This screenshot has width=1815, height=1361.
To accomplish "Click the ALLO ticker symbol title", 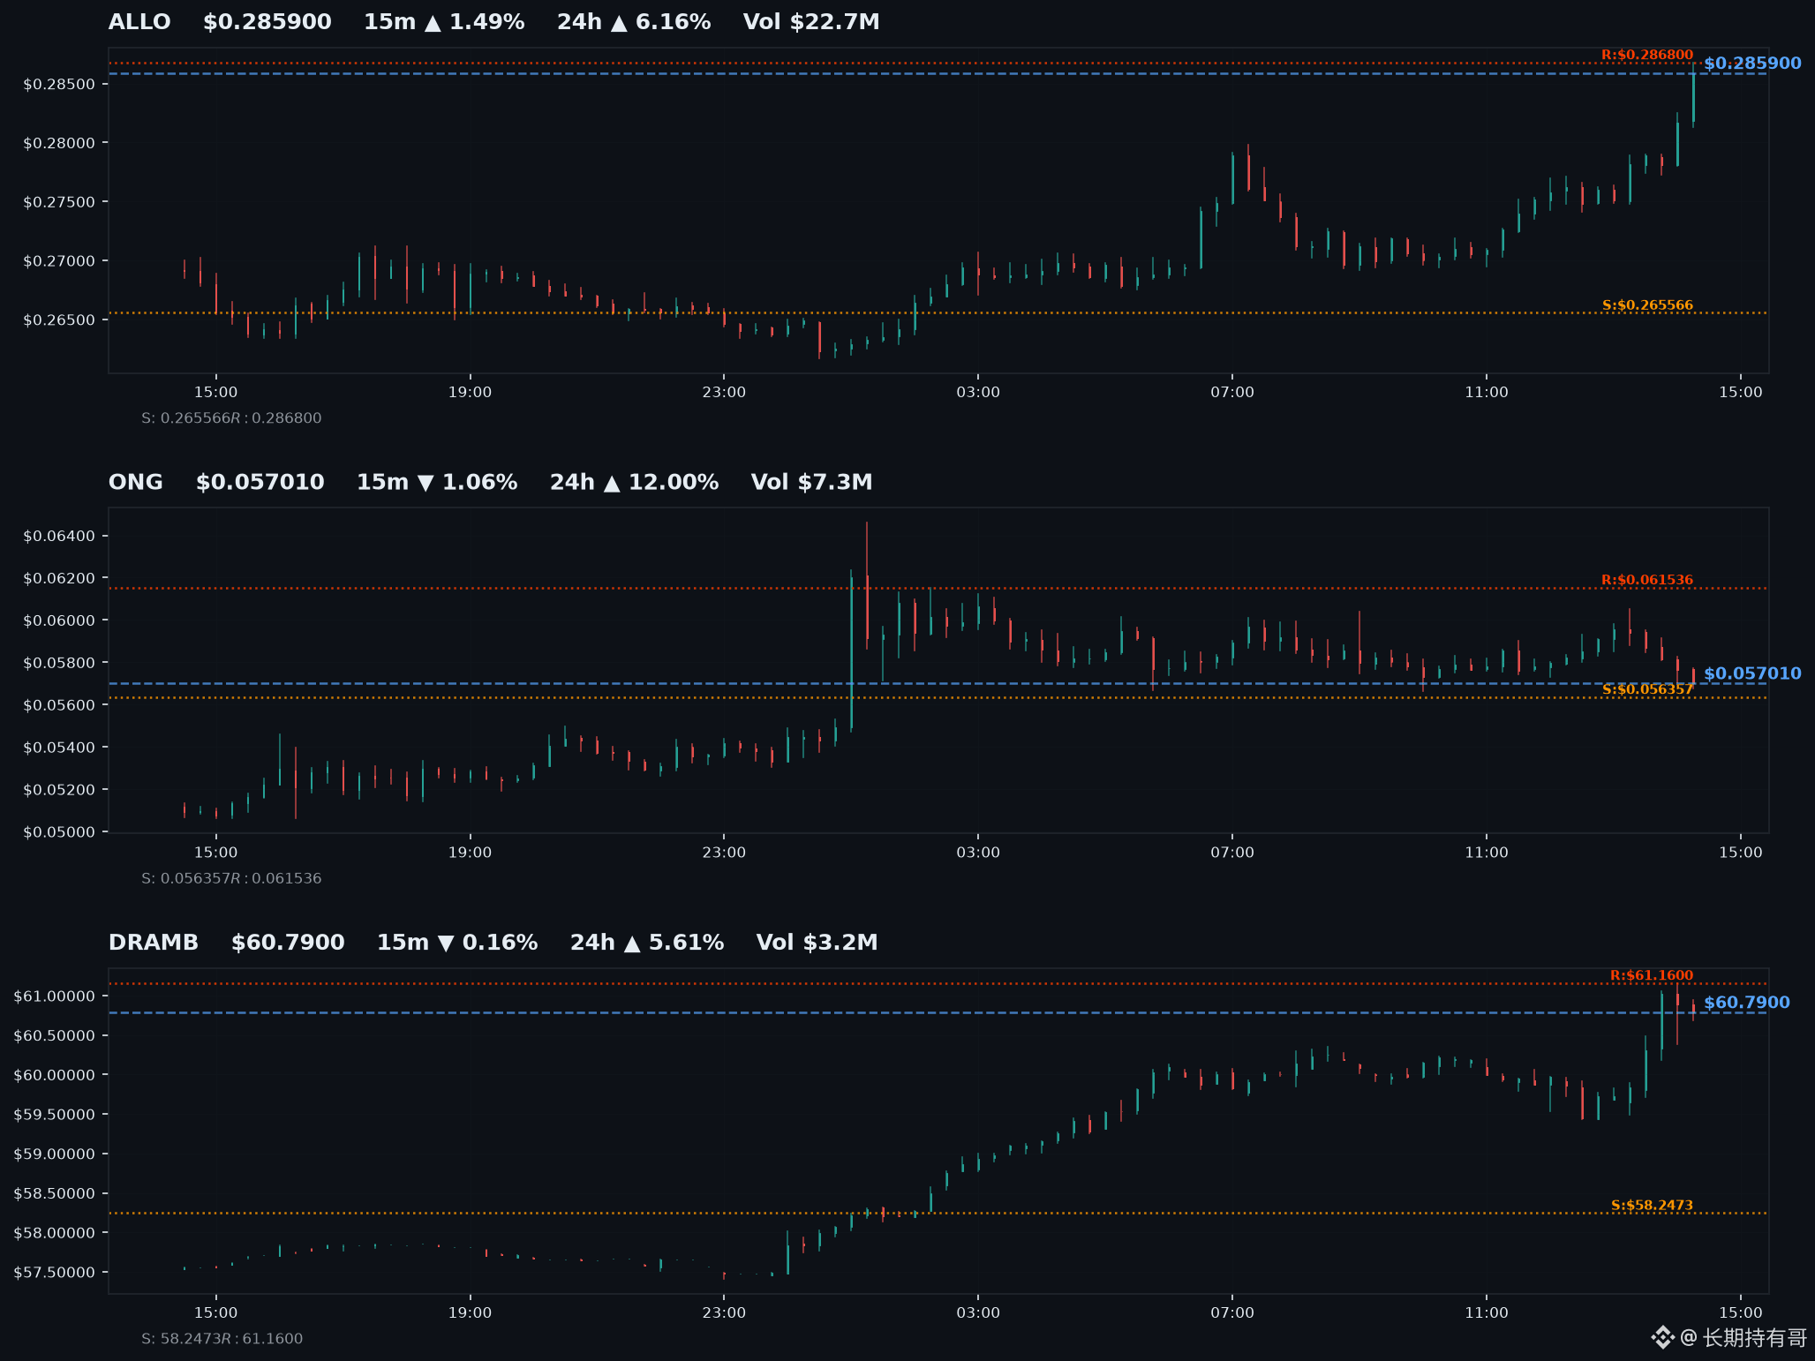I will [139, 22].
